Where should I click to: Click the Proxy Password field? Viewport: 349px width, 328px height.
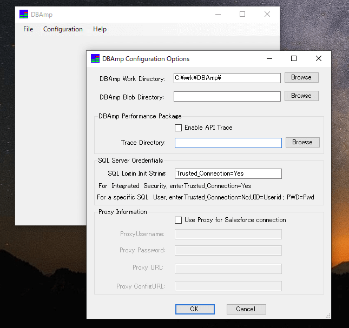(x=228, y=250)
